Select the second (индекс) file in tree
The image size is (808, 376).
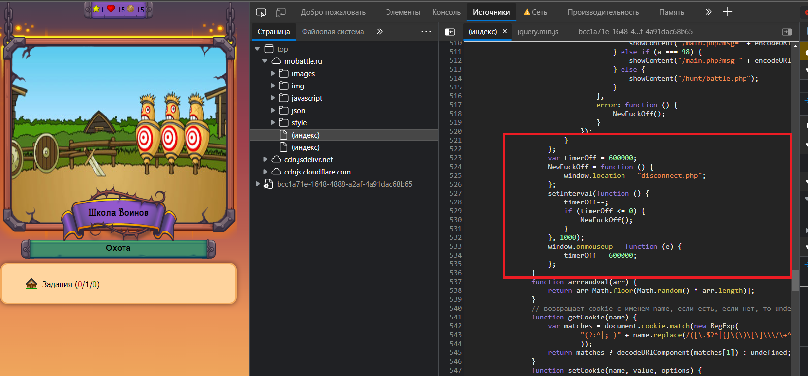point(305,147)
